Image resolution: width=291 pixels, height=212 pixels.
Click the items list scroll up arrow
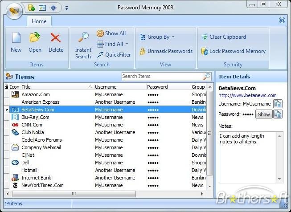coord(210,87)
